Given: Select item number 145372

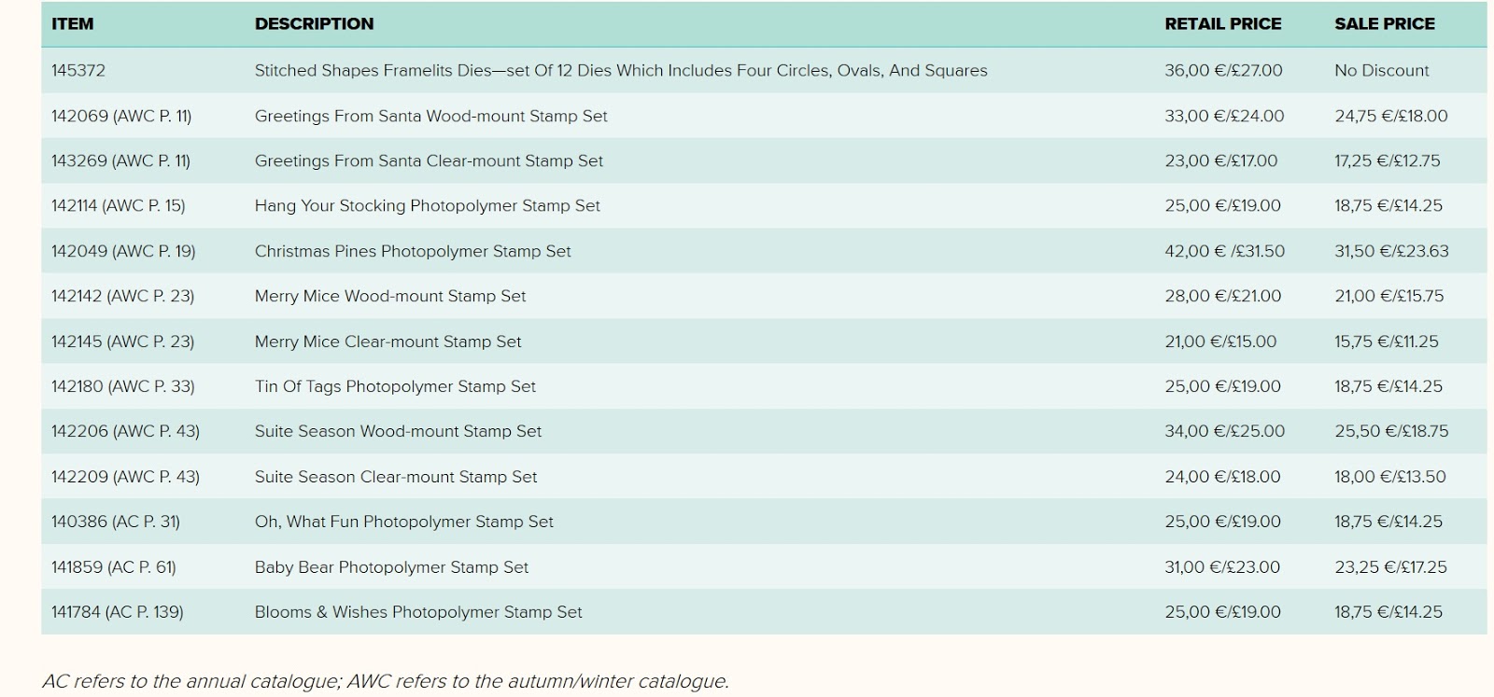Looking at the screenshot, I should point(78,70).
